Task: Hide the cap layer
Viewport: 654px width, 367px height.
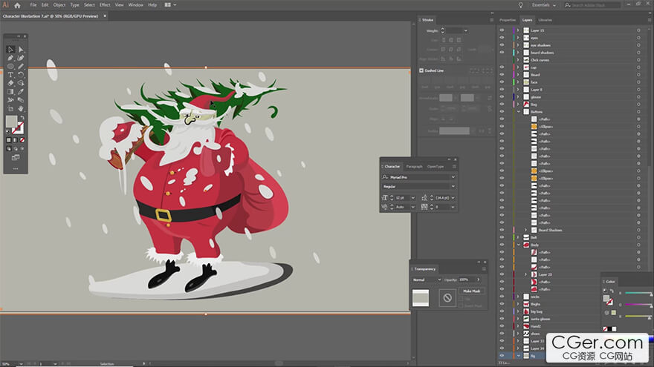Action: tap(502, 67)
